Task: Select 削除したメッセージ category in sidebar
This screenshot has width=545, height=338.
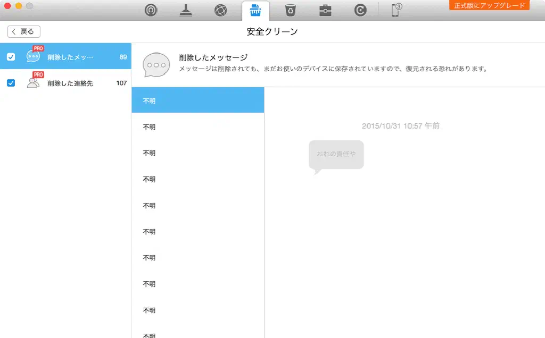Action: [x=70, y=57]
